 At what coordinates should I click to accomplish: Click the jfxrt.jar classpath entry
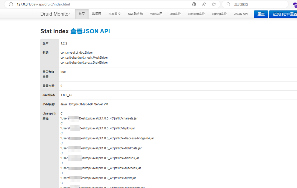(98, 178)
